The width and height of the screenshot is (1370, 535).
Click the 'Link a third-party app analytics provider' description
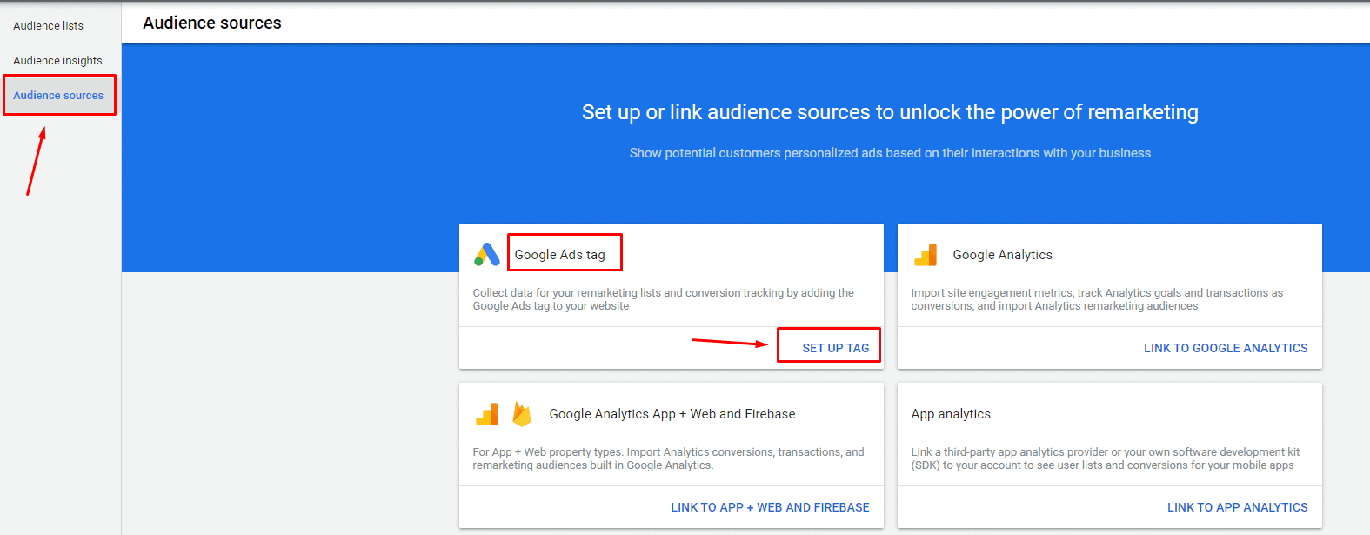1106,458
